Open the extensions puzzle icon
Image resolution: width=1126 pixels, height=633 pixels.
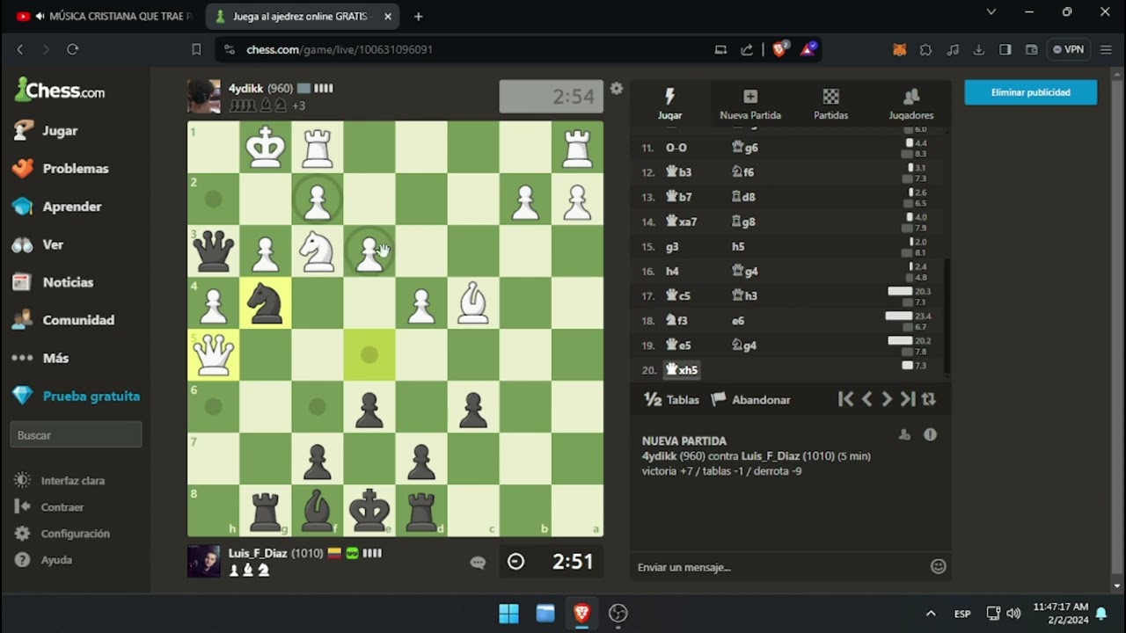click(925, 49)
